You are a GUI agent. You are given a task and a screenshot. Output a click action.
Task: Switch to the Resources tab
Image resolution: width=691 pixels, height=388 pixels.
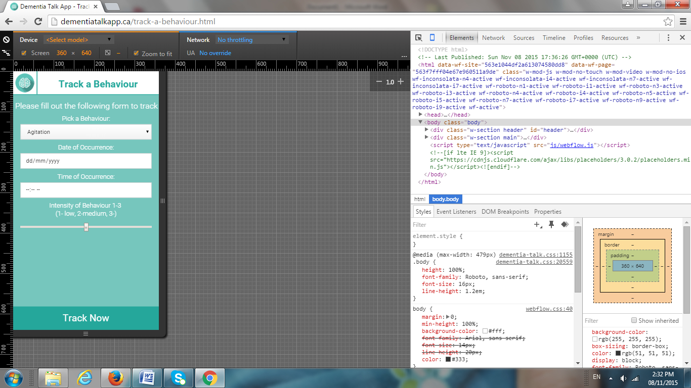pos(615,38)
